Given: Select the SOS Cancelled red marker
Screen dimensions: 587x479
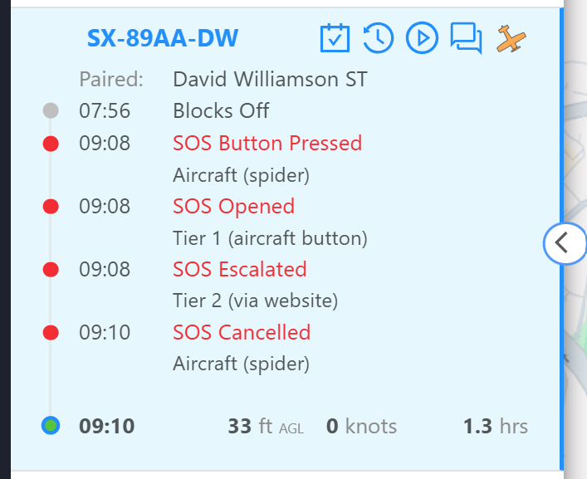Looking at the screenshot, I should point(51,332).
